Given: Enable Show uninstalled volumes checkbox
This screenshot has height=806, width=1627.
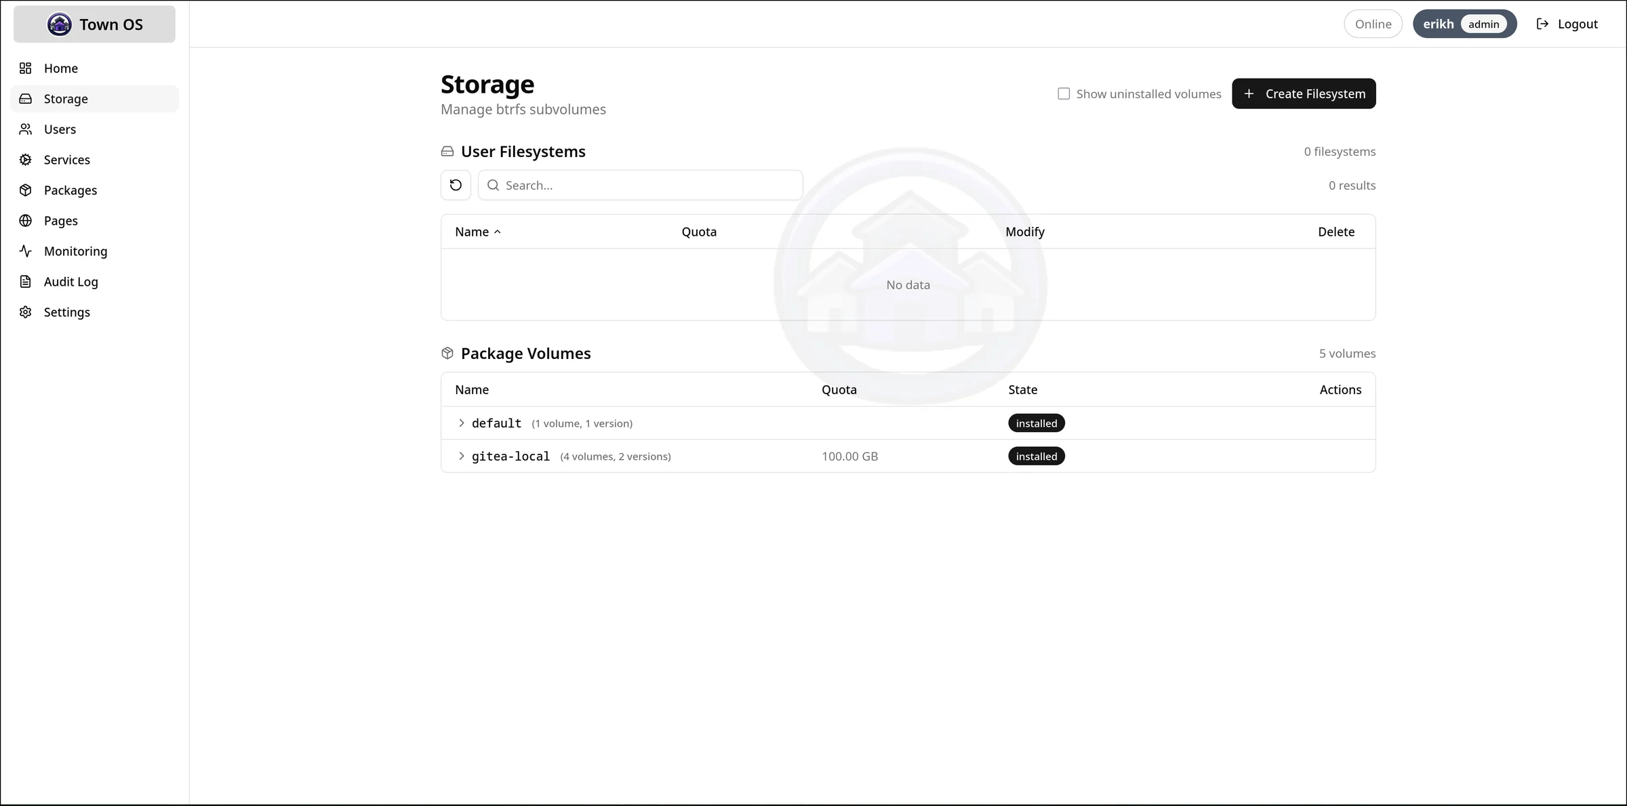Looking at the screenshot, I should point(1064,93).
